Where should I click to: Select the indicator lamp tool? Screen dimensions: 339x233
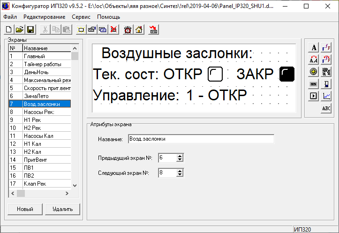tap(314, 72)
